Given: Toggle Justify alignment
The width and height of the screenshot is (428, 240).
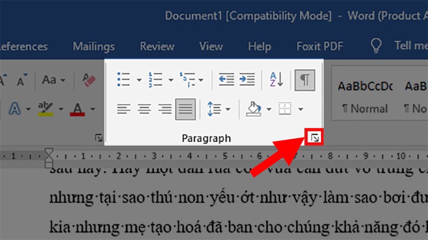Looking at the screenshot, I should 185,109.
